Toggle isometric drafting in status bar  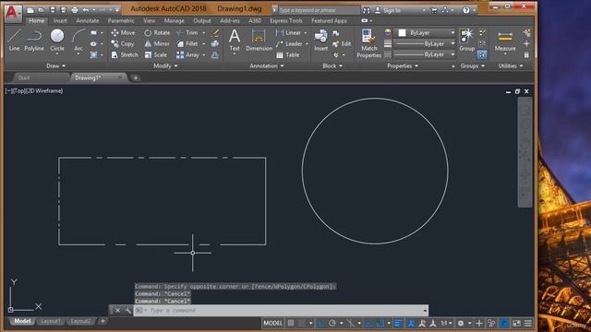click(x=351, y=323)
